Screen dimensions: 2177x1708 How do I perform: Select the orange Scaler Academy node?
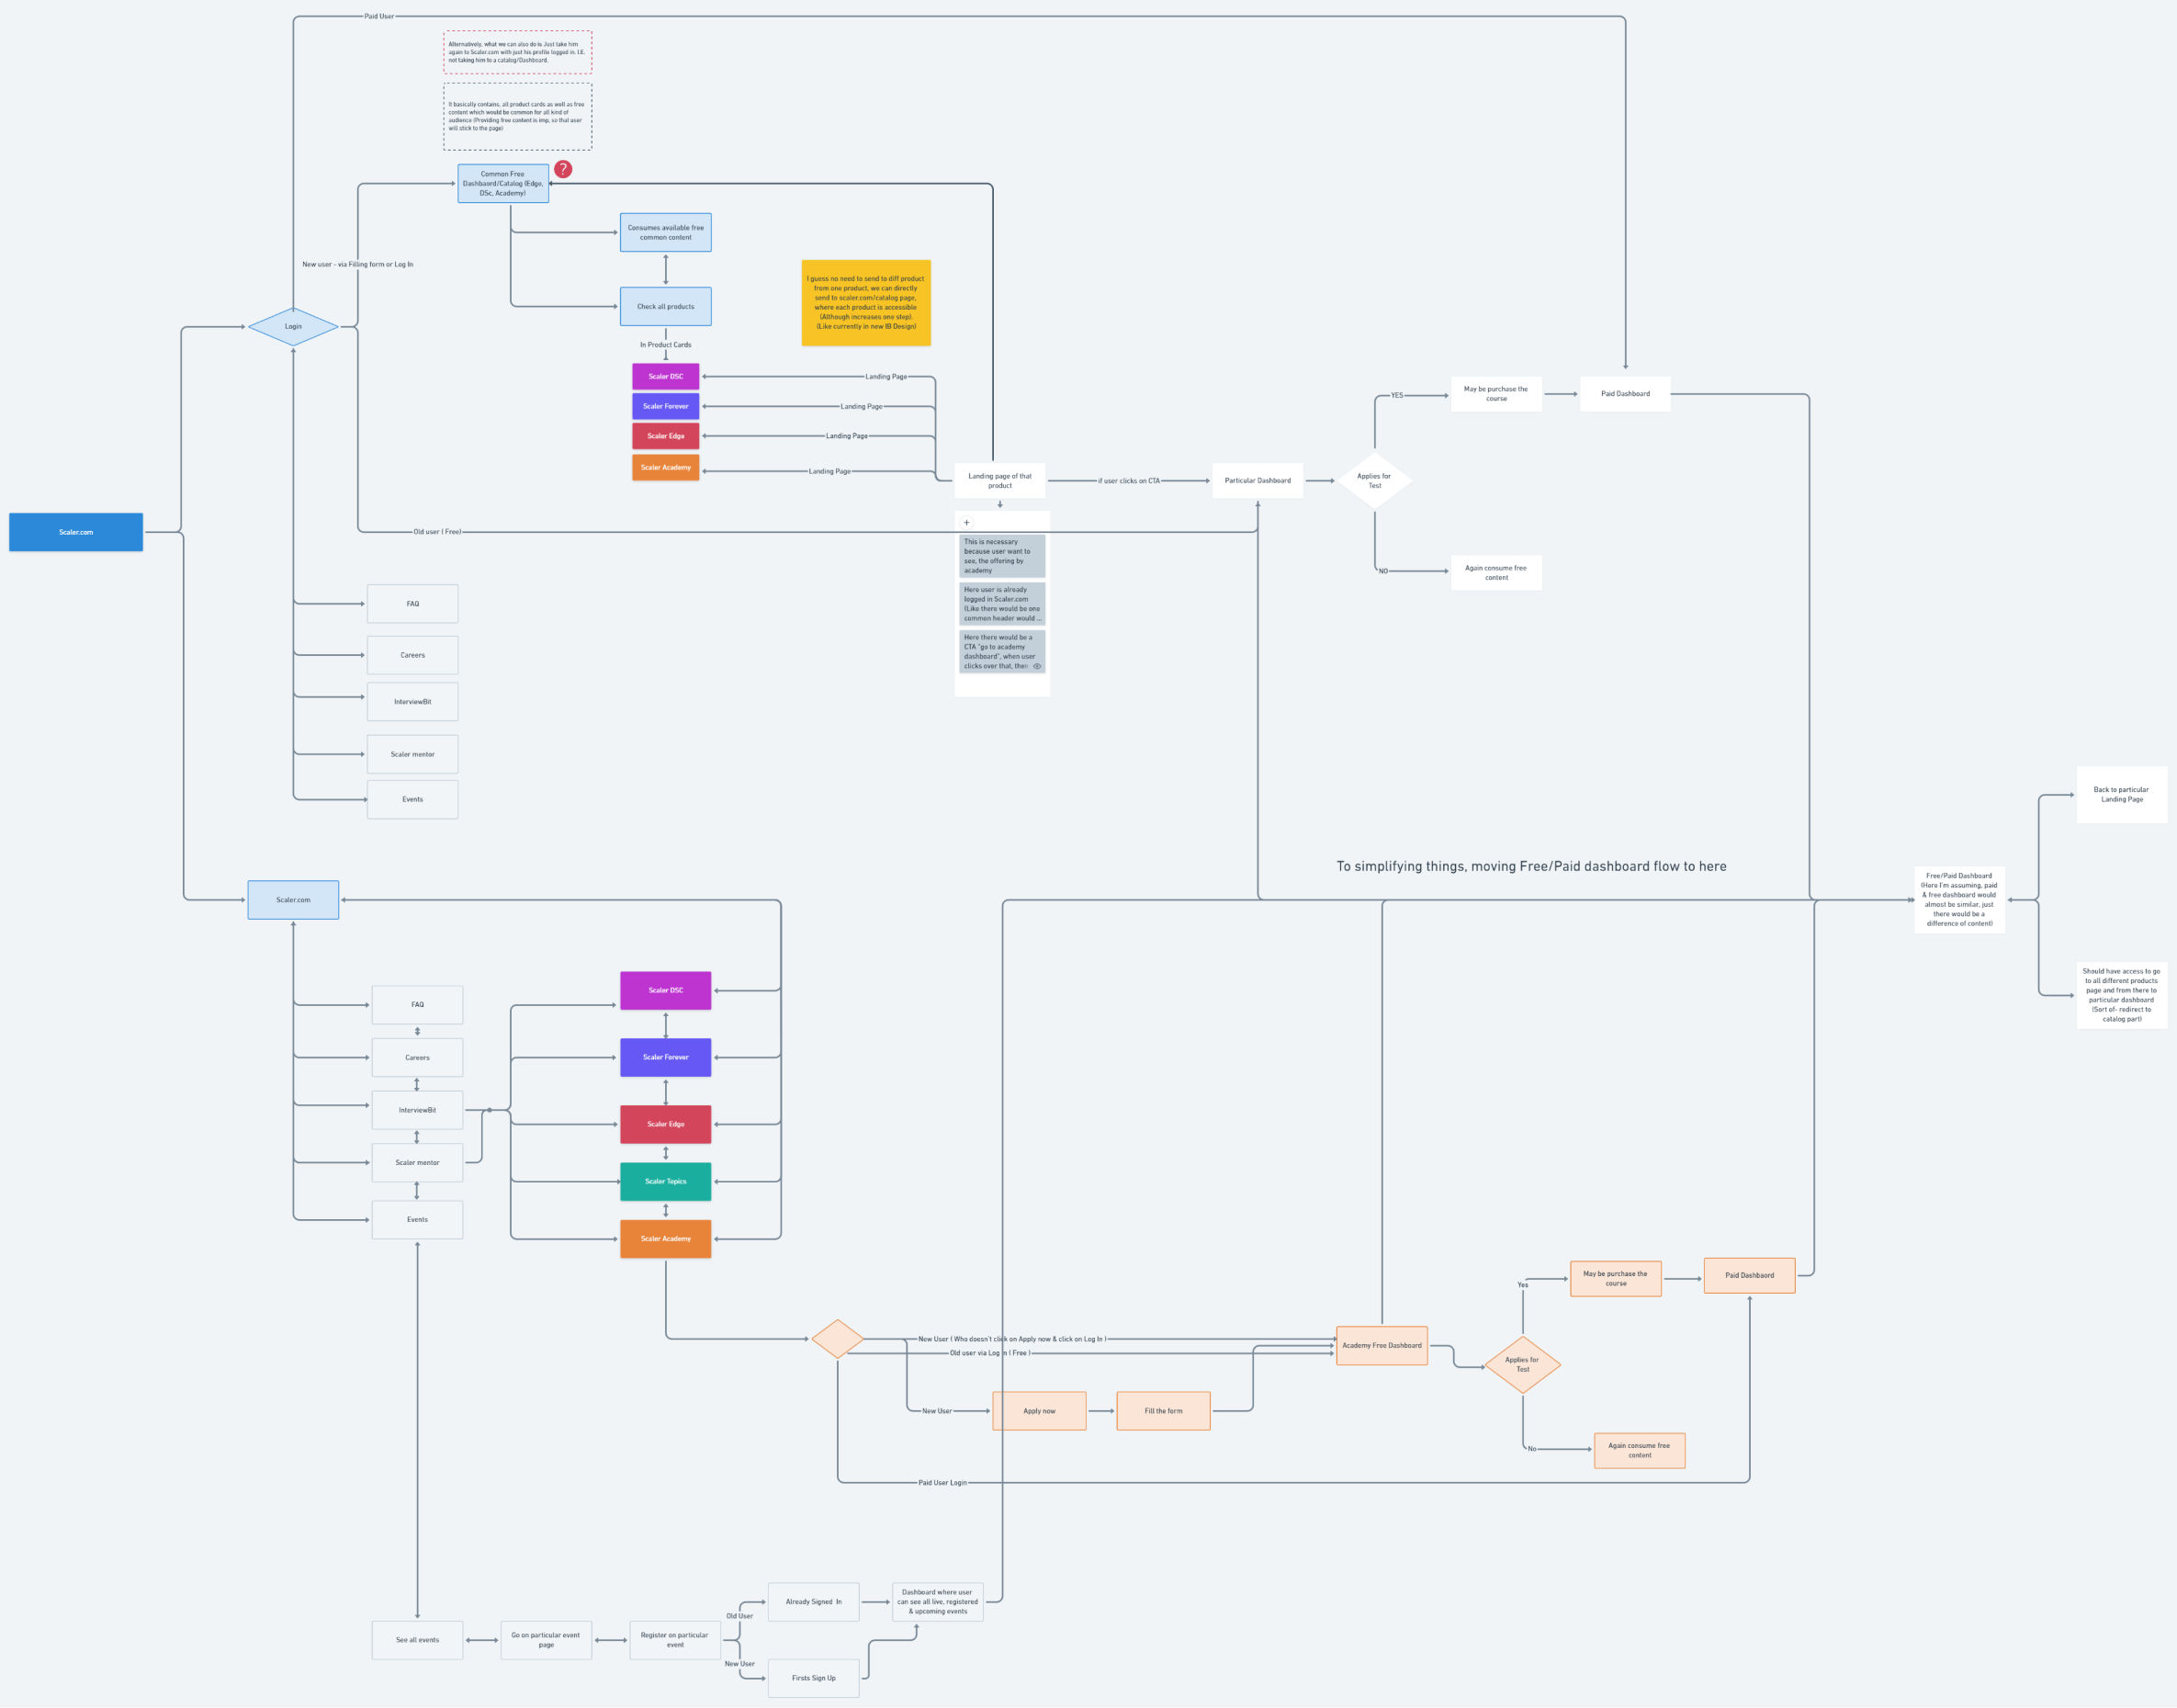tap(665, 467)
